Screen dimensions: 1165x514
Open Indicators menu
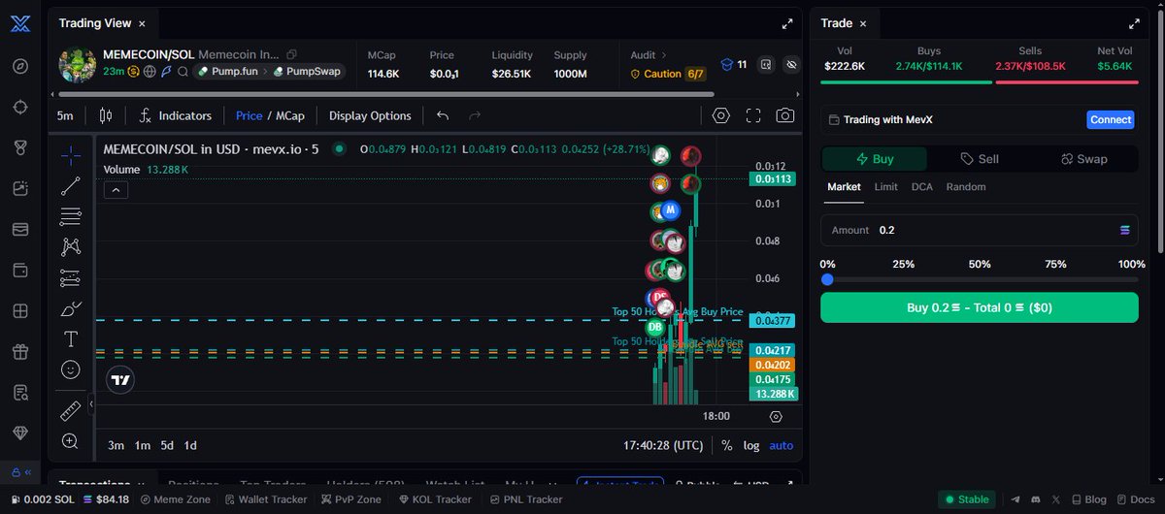click(x=176, y=115)
